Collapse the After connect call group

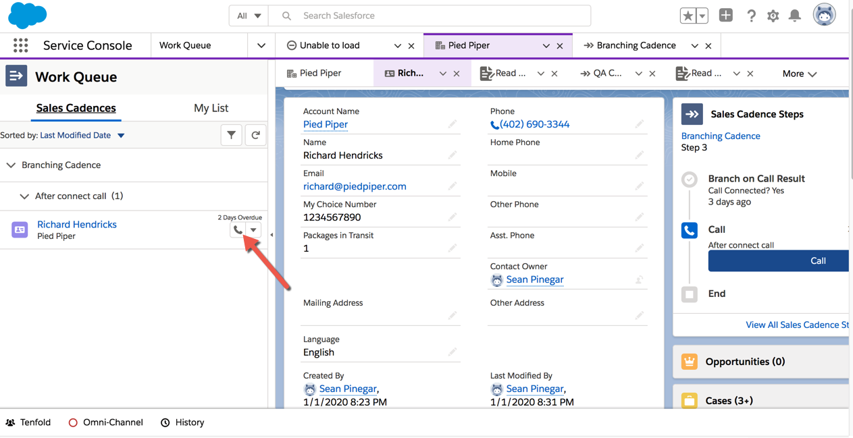(24, 196)
